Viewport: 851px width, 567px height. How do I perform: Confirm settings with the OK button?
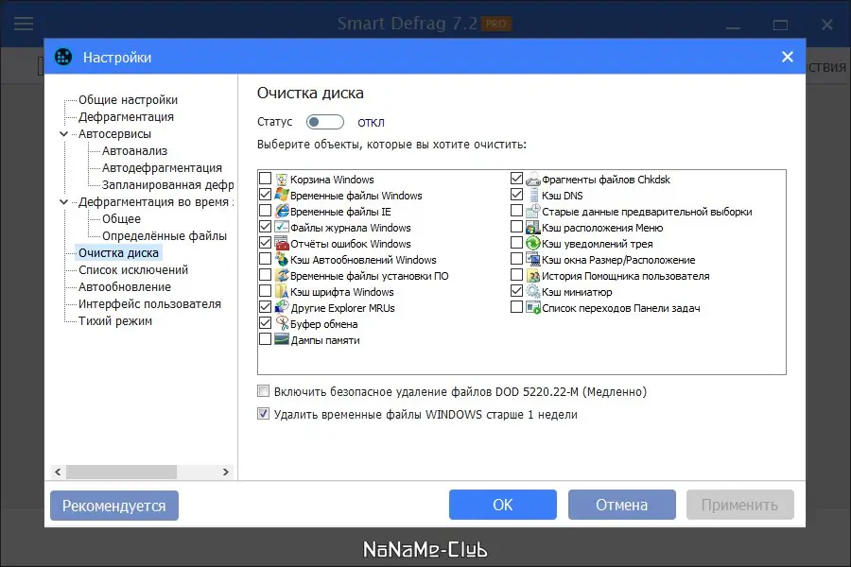tap(502, 504)
